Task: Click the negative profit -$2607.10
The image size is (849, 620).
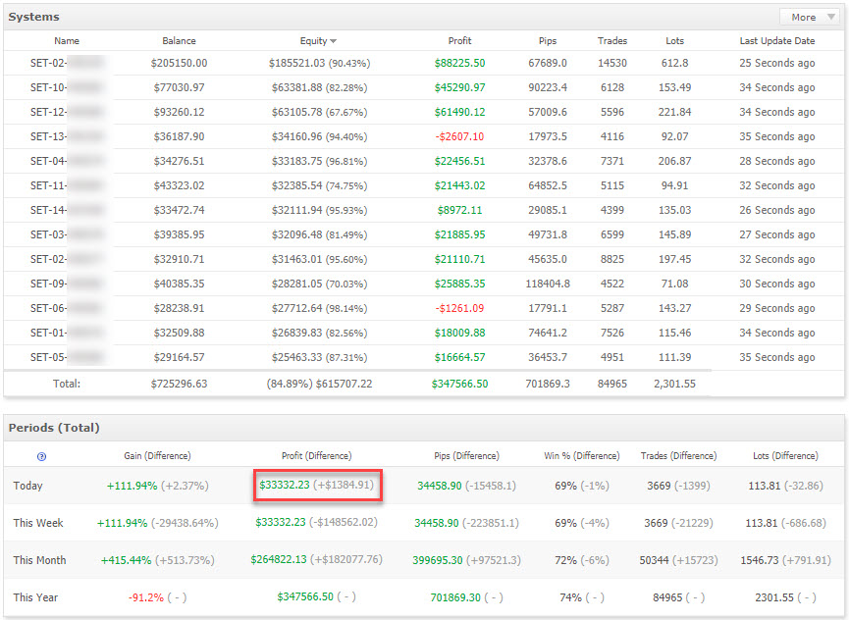Action: click(x=459, y=136)
